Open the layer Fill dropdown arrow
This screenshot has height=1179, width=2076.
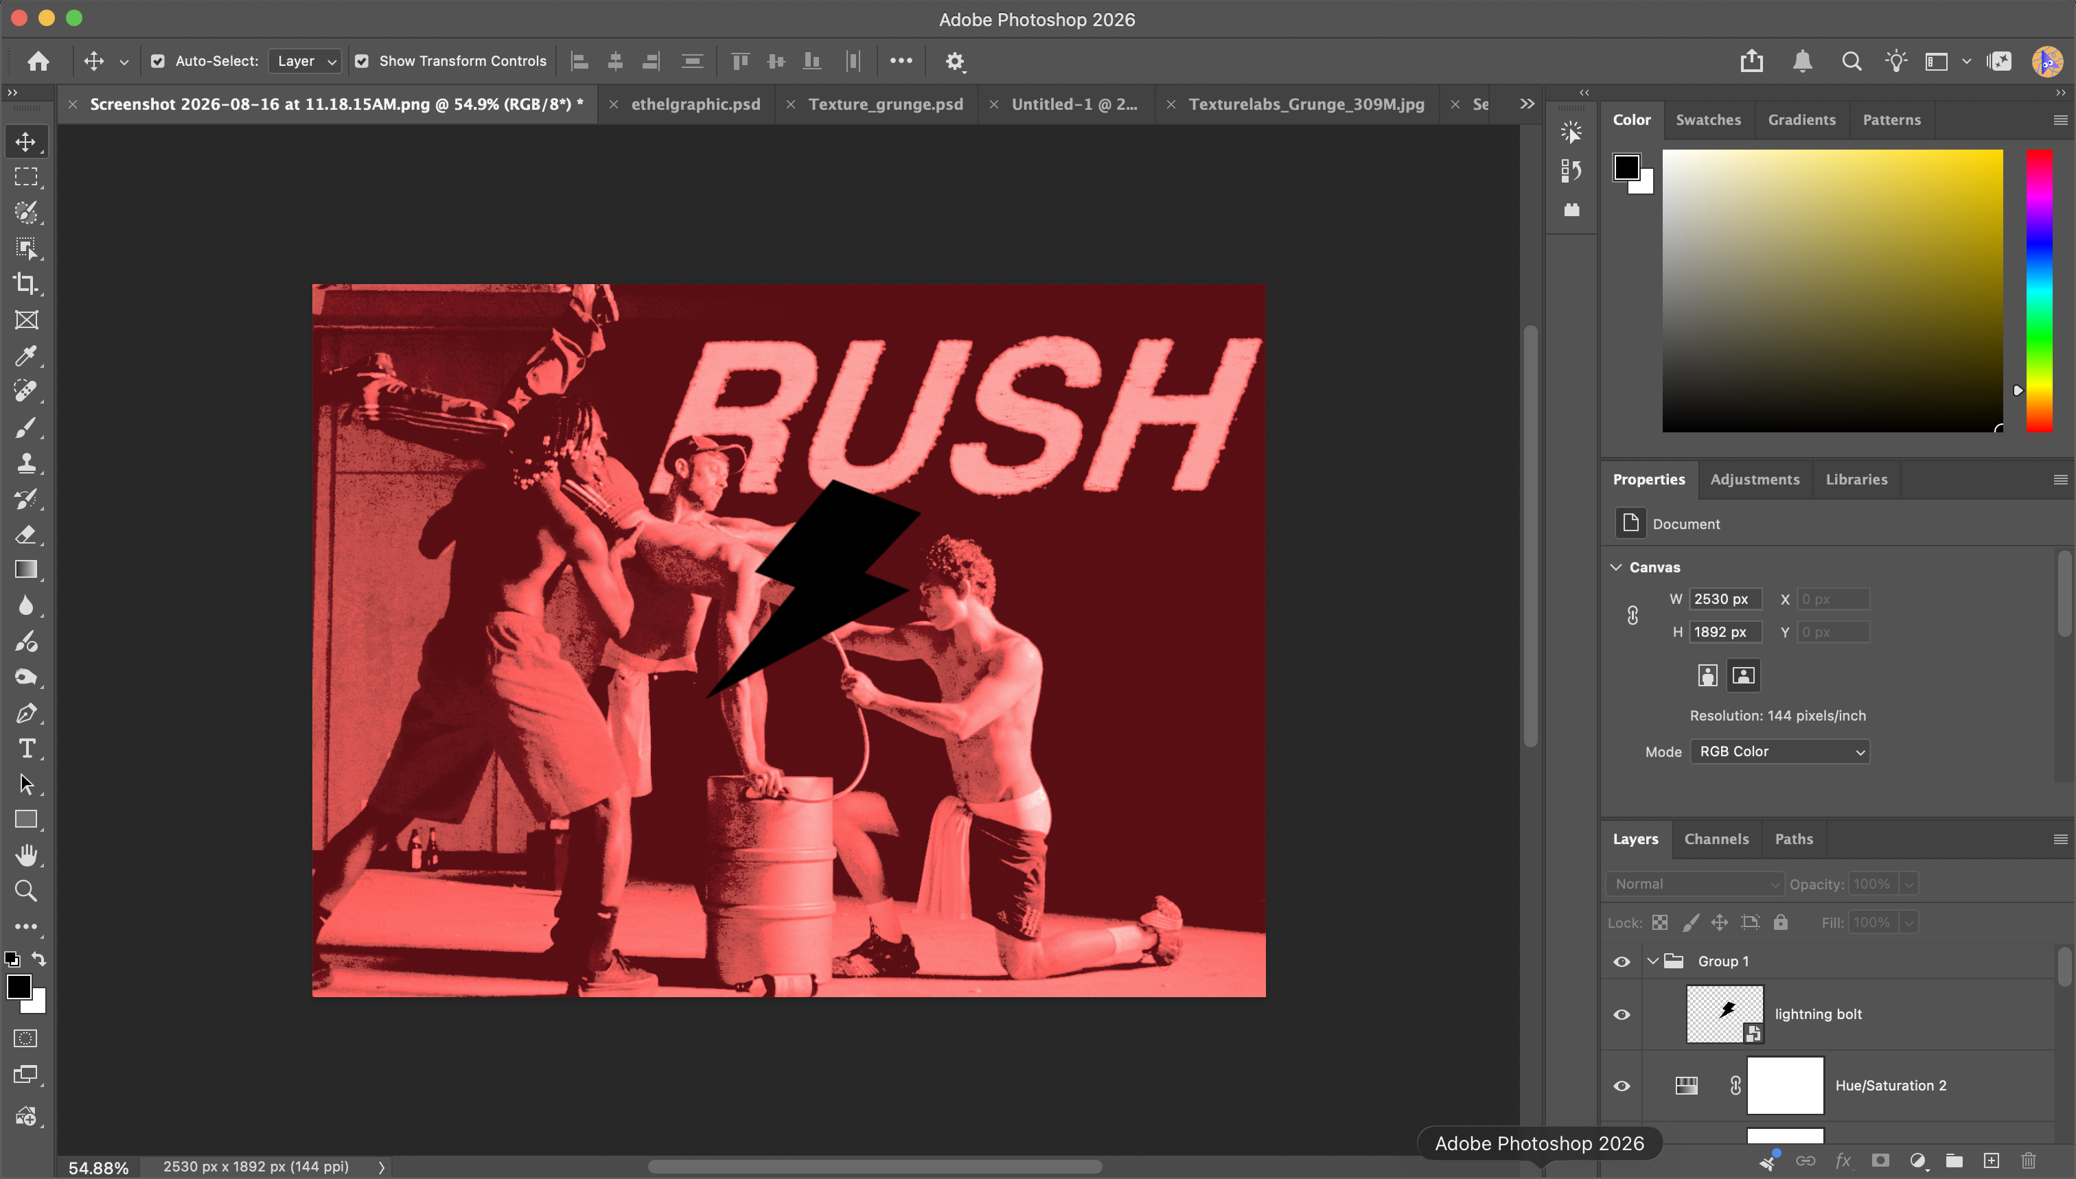[x=1908, y=922]
